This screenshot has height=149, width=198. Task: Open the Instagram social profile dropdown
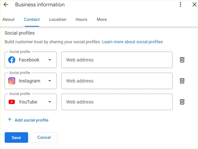[31, 81]
